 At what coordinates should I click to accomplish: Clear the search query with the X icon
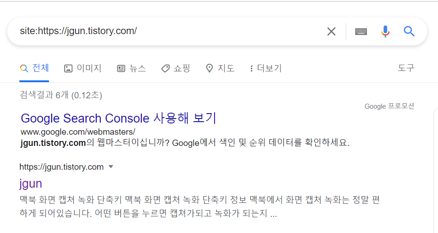pyautogui.click(x=331, y=31)
